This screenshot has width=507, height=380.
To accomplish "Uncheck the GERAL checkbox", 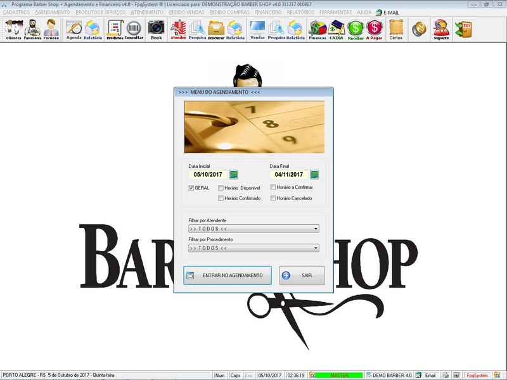I will [191, 187].
